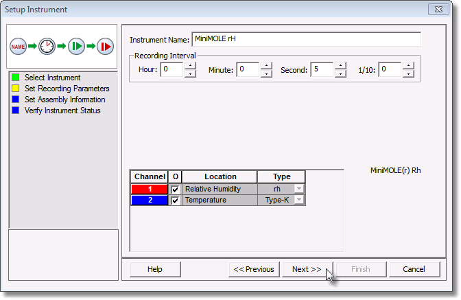Click the blue square beside Verify Instrument Status
This screenshot has width=461, height=300.
coord(16,111)
